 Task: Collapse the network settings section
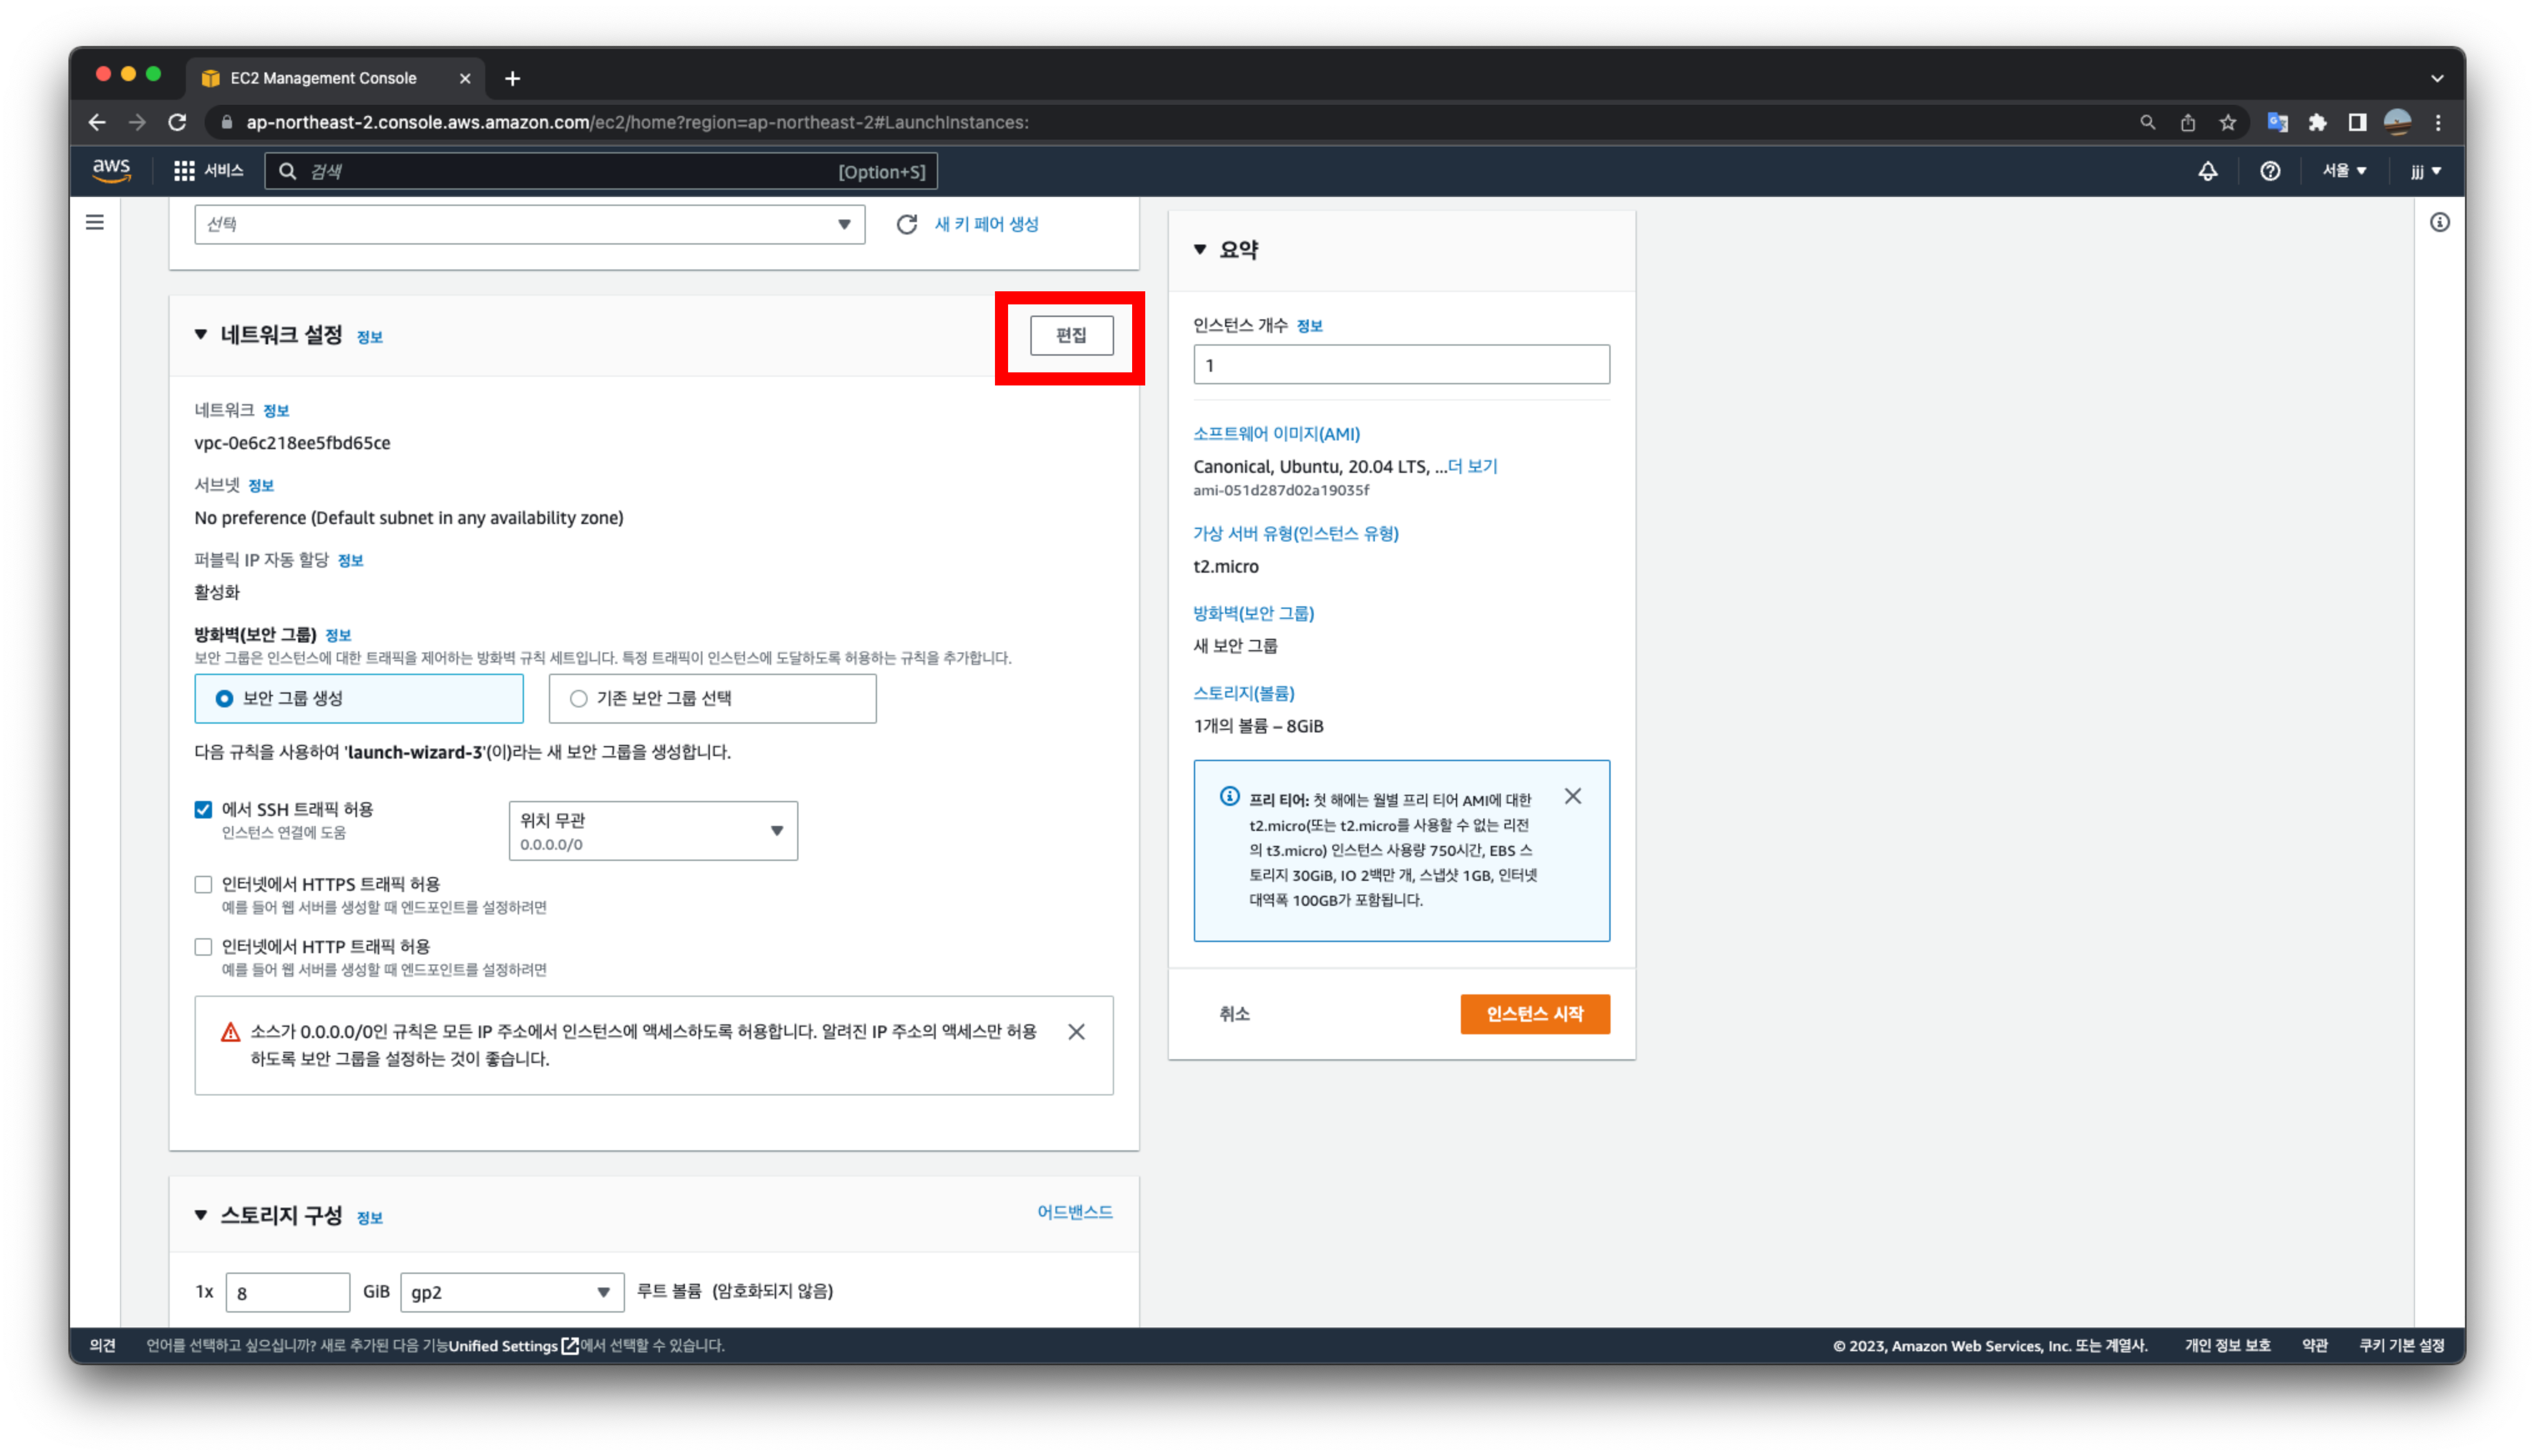201,334
